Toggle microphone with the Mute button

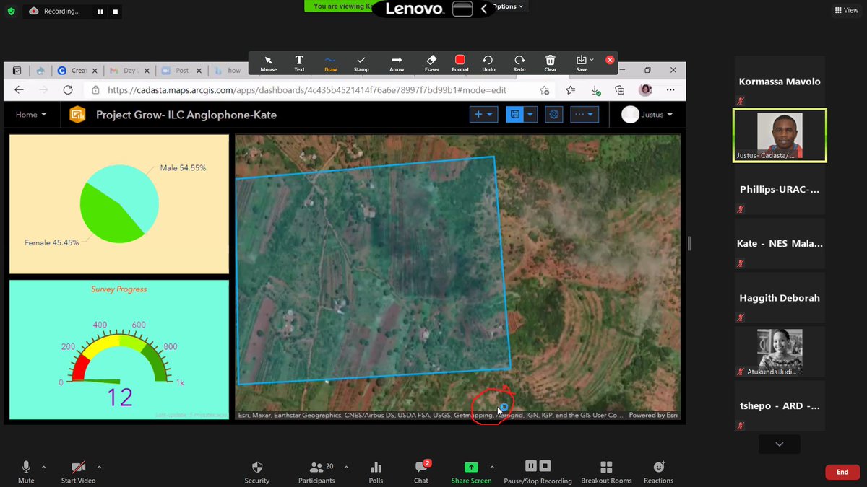pyautogui.click(x=27, y=471)
